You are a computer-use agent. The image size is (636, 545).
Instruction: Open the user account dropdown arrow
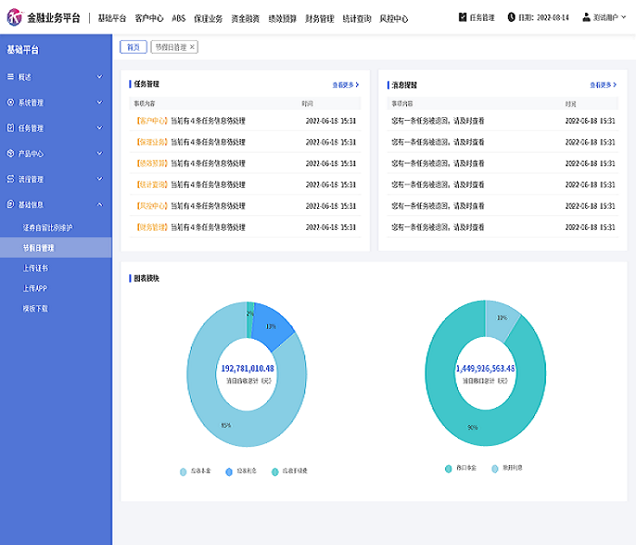point(626,17)
